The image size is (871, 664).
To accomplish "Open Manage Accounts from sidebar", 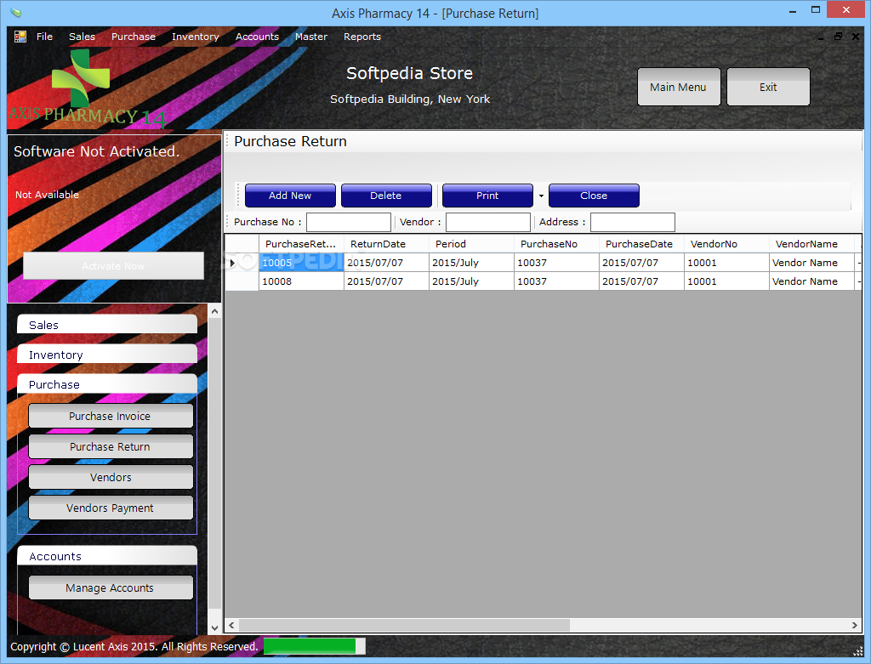I will coord(111,587).
